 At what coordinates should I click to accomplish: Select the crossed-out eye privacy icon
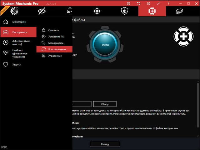[x=42, y=11]
